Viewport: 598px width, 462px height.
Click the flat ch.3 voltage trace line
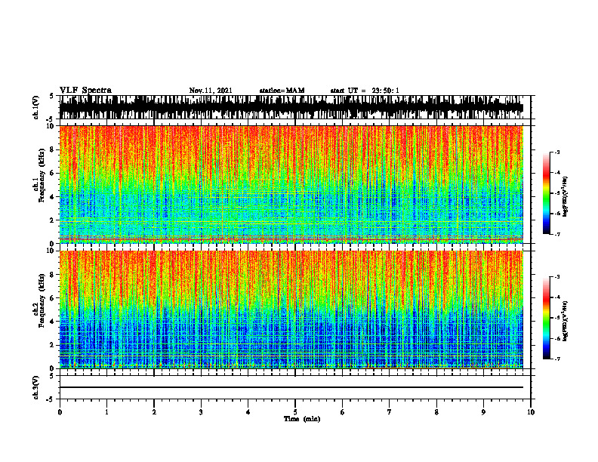point(291,387)
